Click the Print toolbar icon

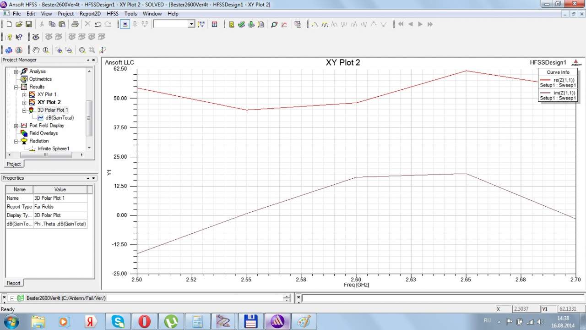[x=75, y=24]
